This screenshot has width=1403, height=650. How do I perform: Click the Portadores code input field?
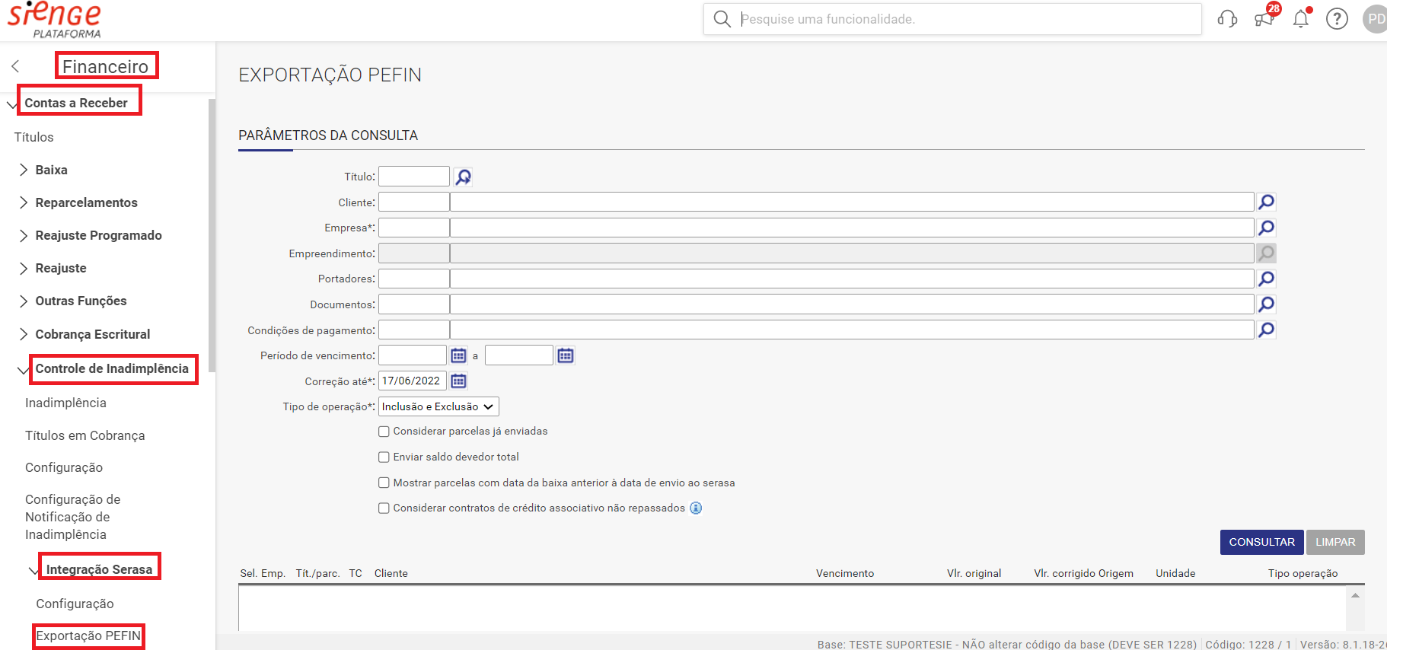(x=414, y=279)
